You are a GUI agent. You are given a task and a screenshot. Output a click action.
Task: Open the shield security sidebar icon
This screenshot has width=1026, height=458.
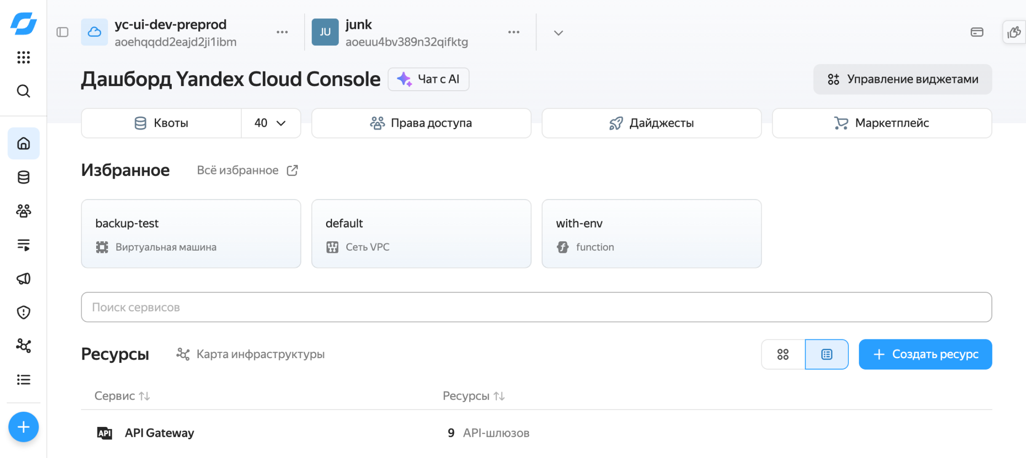[x=23, y=312]
